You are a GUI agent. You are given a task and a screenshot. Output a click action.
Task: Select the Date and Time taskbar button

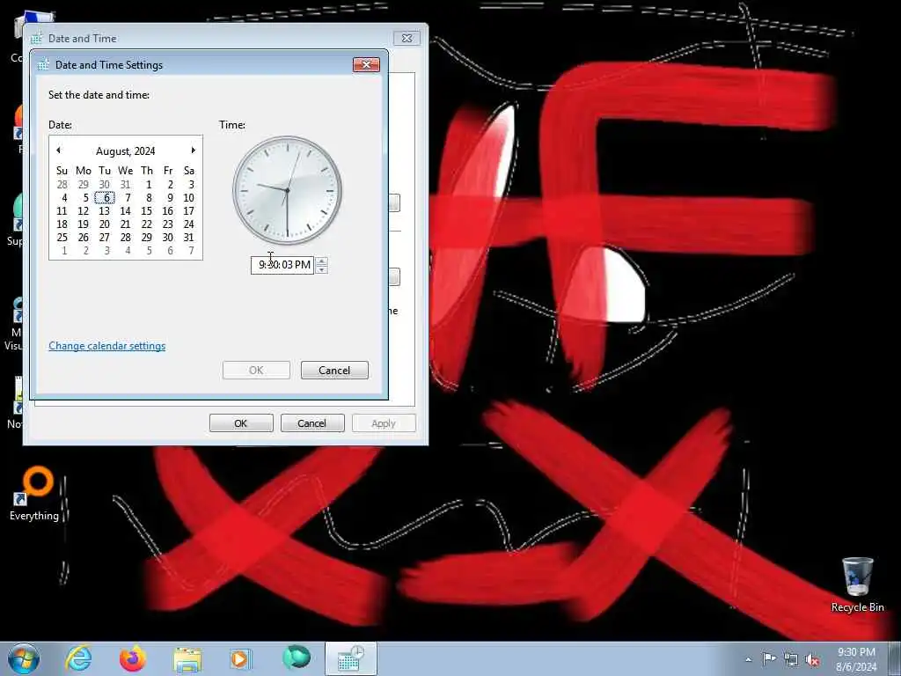coord(351,658)
